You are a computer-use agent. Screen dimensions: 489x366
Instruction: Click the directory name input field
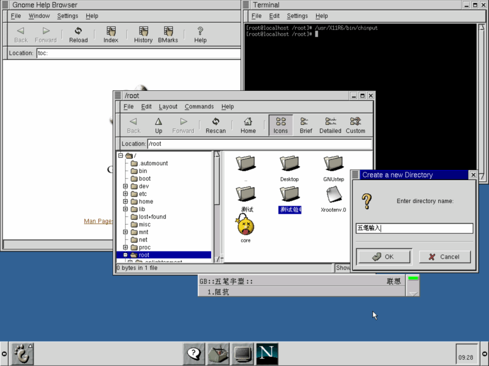415,229
